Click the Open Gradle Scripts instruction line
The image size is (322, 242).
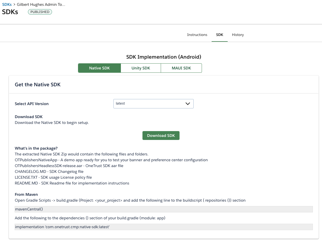(x=130, y=200)
